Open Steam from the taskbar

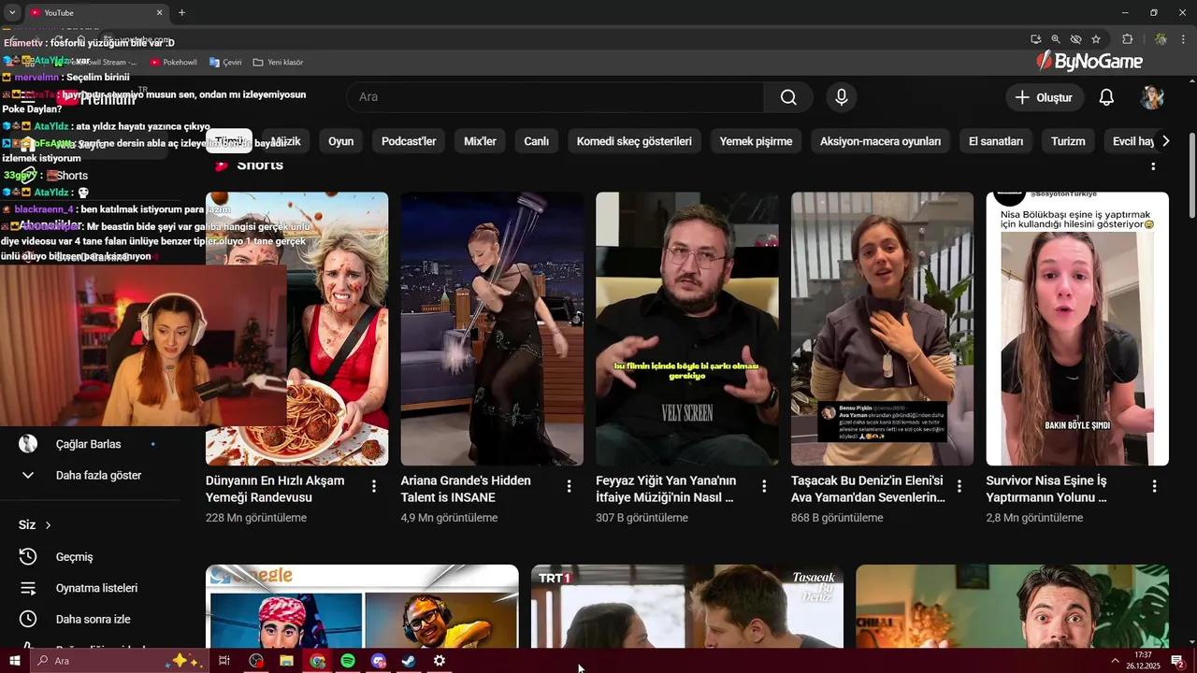pos(409,661)
